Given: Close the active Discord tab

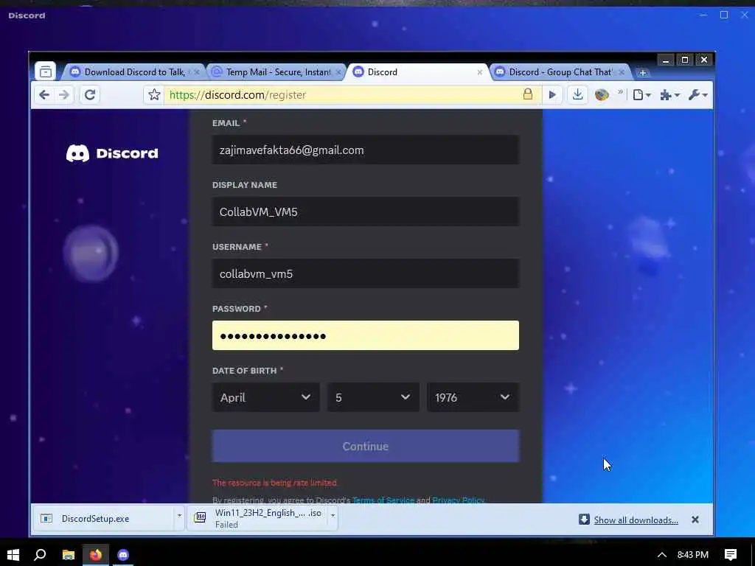Looking at the screenshot, I should [x=479, y=72].
